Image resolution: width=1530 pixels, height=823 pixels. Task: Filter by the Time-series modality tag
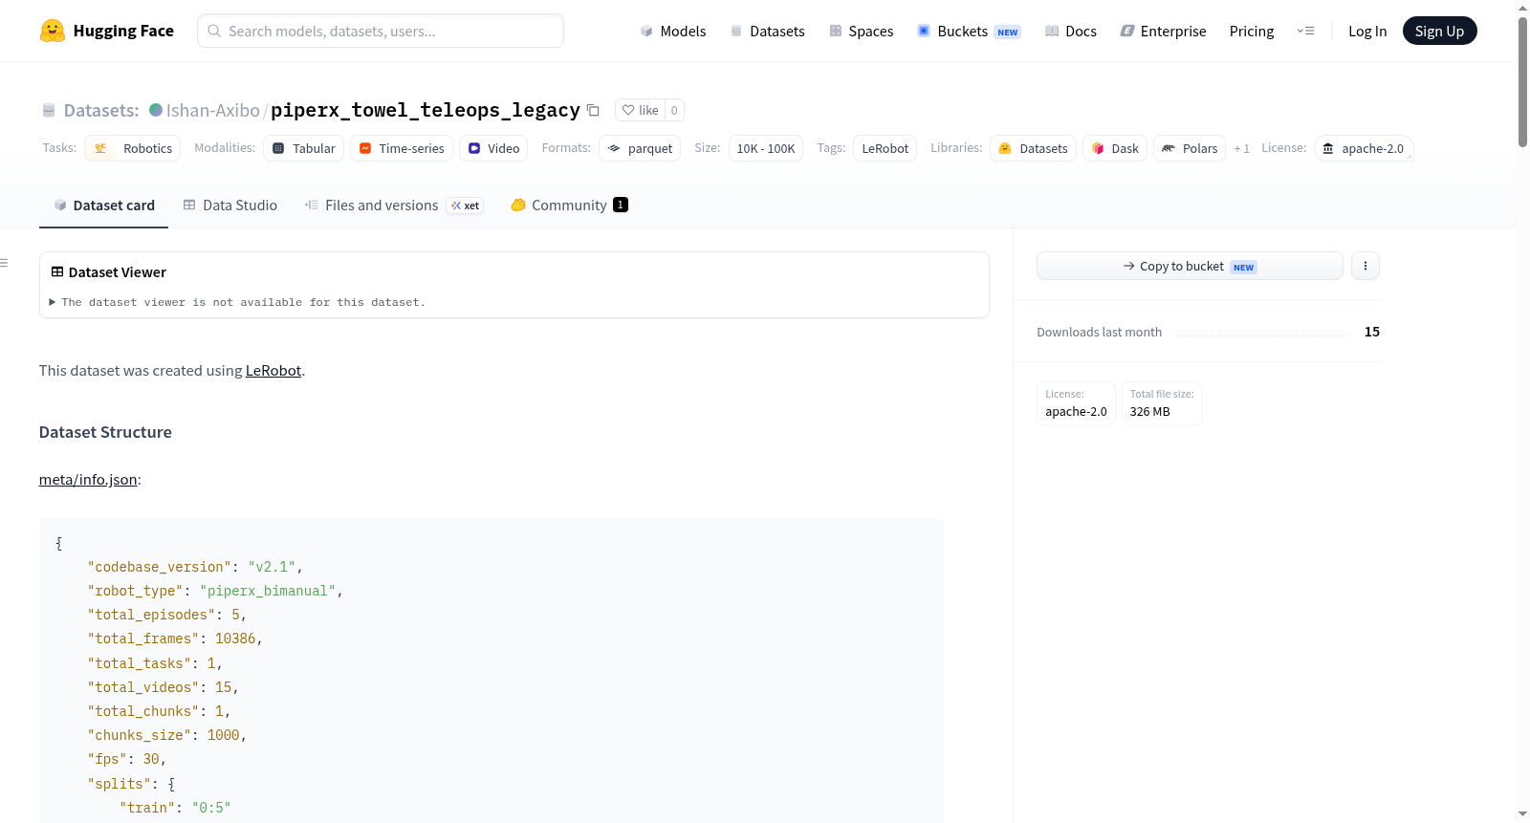(x=402, y=148)
